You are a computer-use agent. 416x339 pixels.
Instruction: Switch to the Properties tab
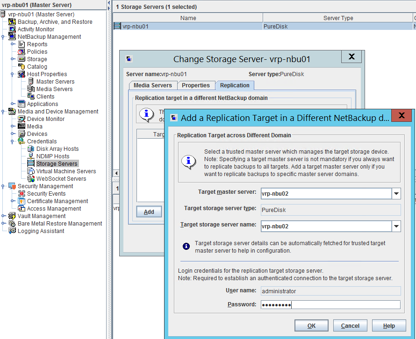coord(196,85)
